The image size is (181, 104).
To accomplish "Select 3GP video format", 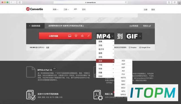I will [x=123, y=64].
